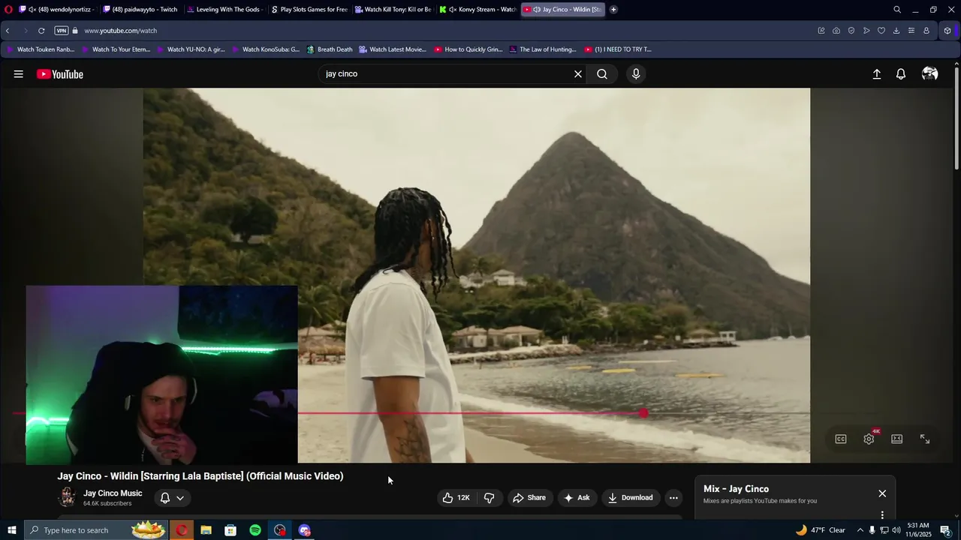Viewport: 961px width, 540px height.
Task: Click the subscription notification bell
Action: point(165,498)
